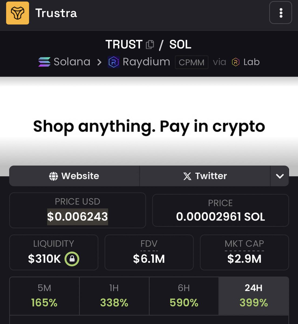The height and width of the screenshot is (324, 298).
Task: Click the Trustra orange logo icon
Action: coord(18,13)
